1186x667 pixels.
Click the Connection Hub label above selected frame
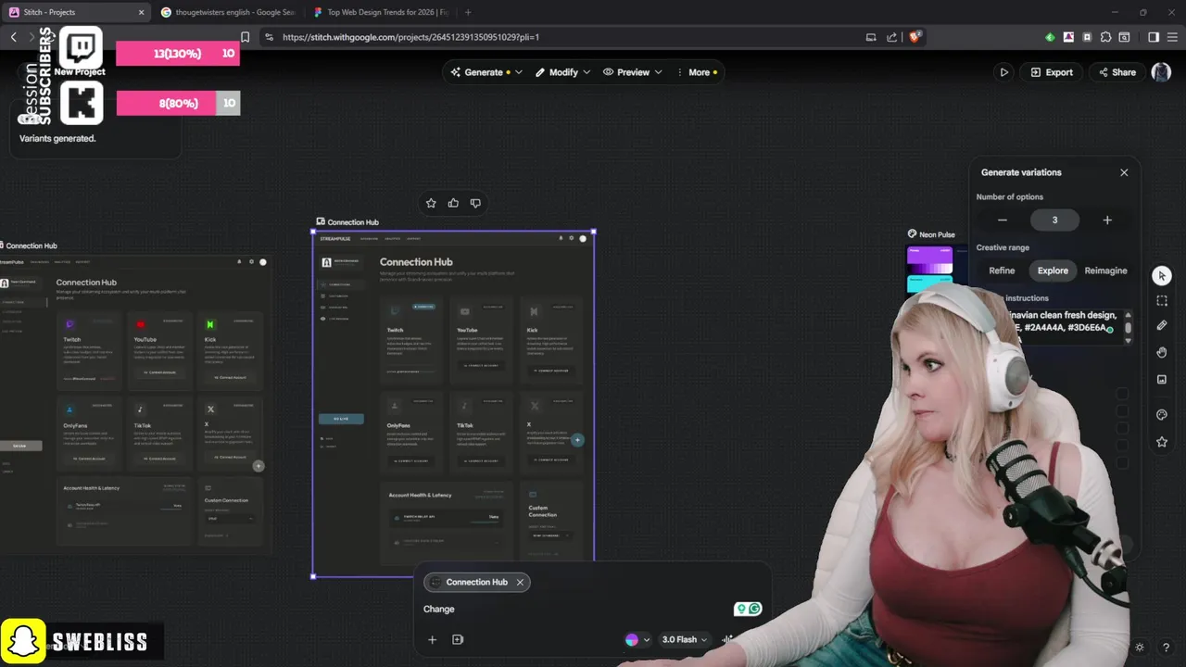pos(352,222)
